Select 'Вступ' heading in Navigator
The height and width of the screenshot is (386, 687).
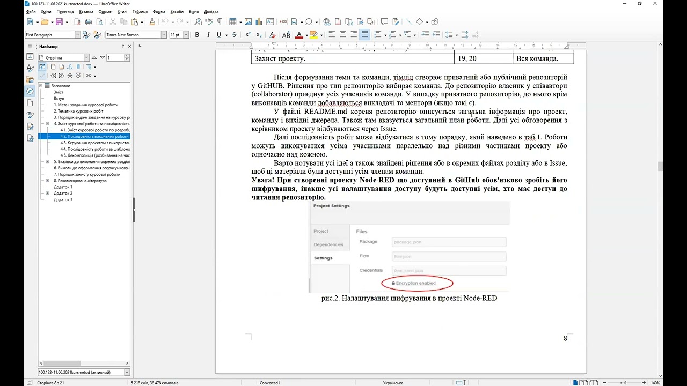tap(59, 99)
